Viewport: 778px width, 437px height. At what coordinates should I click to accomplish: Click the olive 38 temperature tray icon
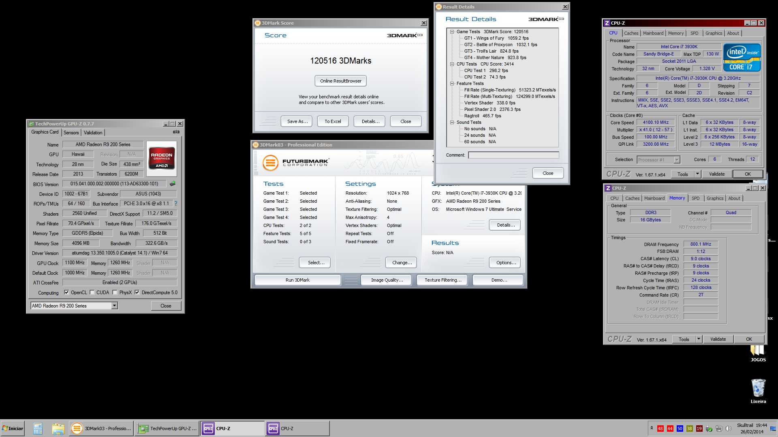[x=690, y=429]
